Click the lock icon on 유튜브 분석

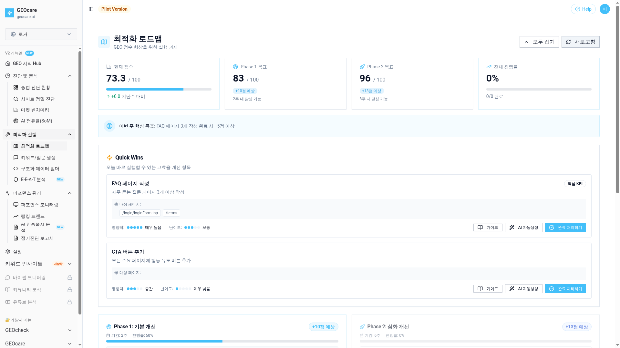click(x=70, y=302)
